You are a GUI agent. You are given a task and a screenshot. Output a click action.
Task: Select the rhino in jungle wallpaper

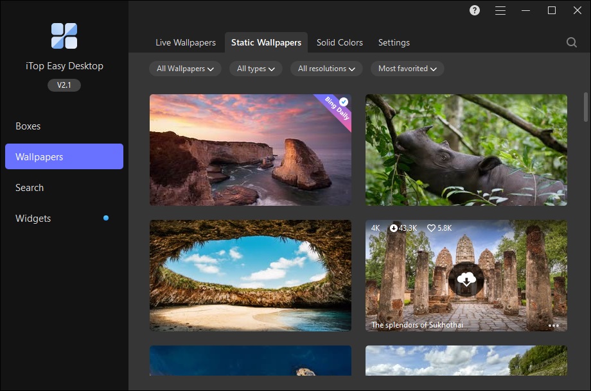coord(466,150)
